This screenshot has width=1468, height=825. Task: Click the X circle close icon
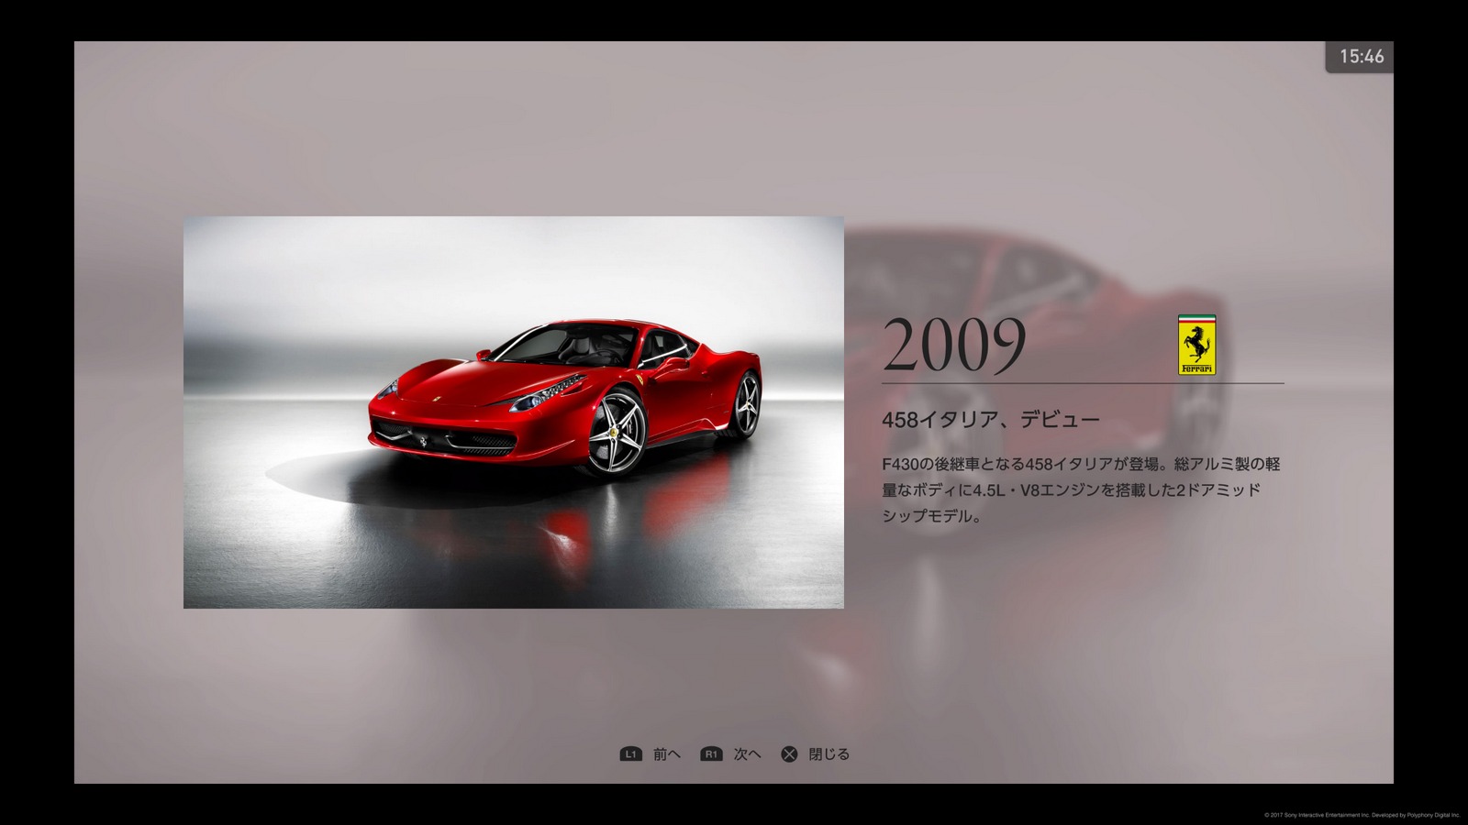tap(789, 754)
